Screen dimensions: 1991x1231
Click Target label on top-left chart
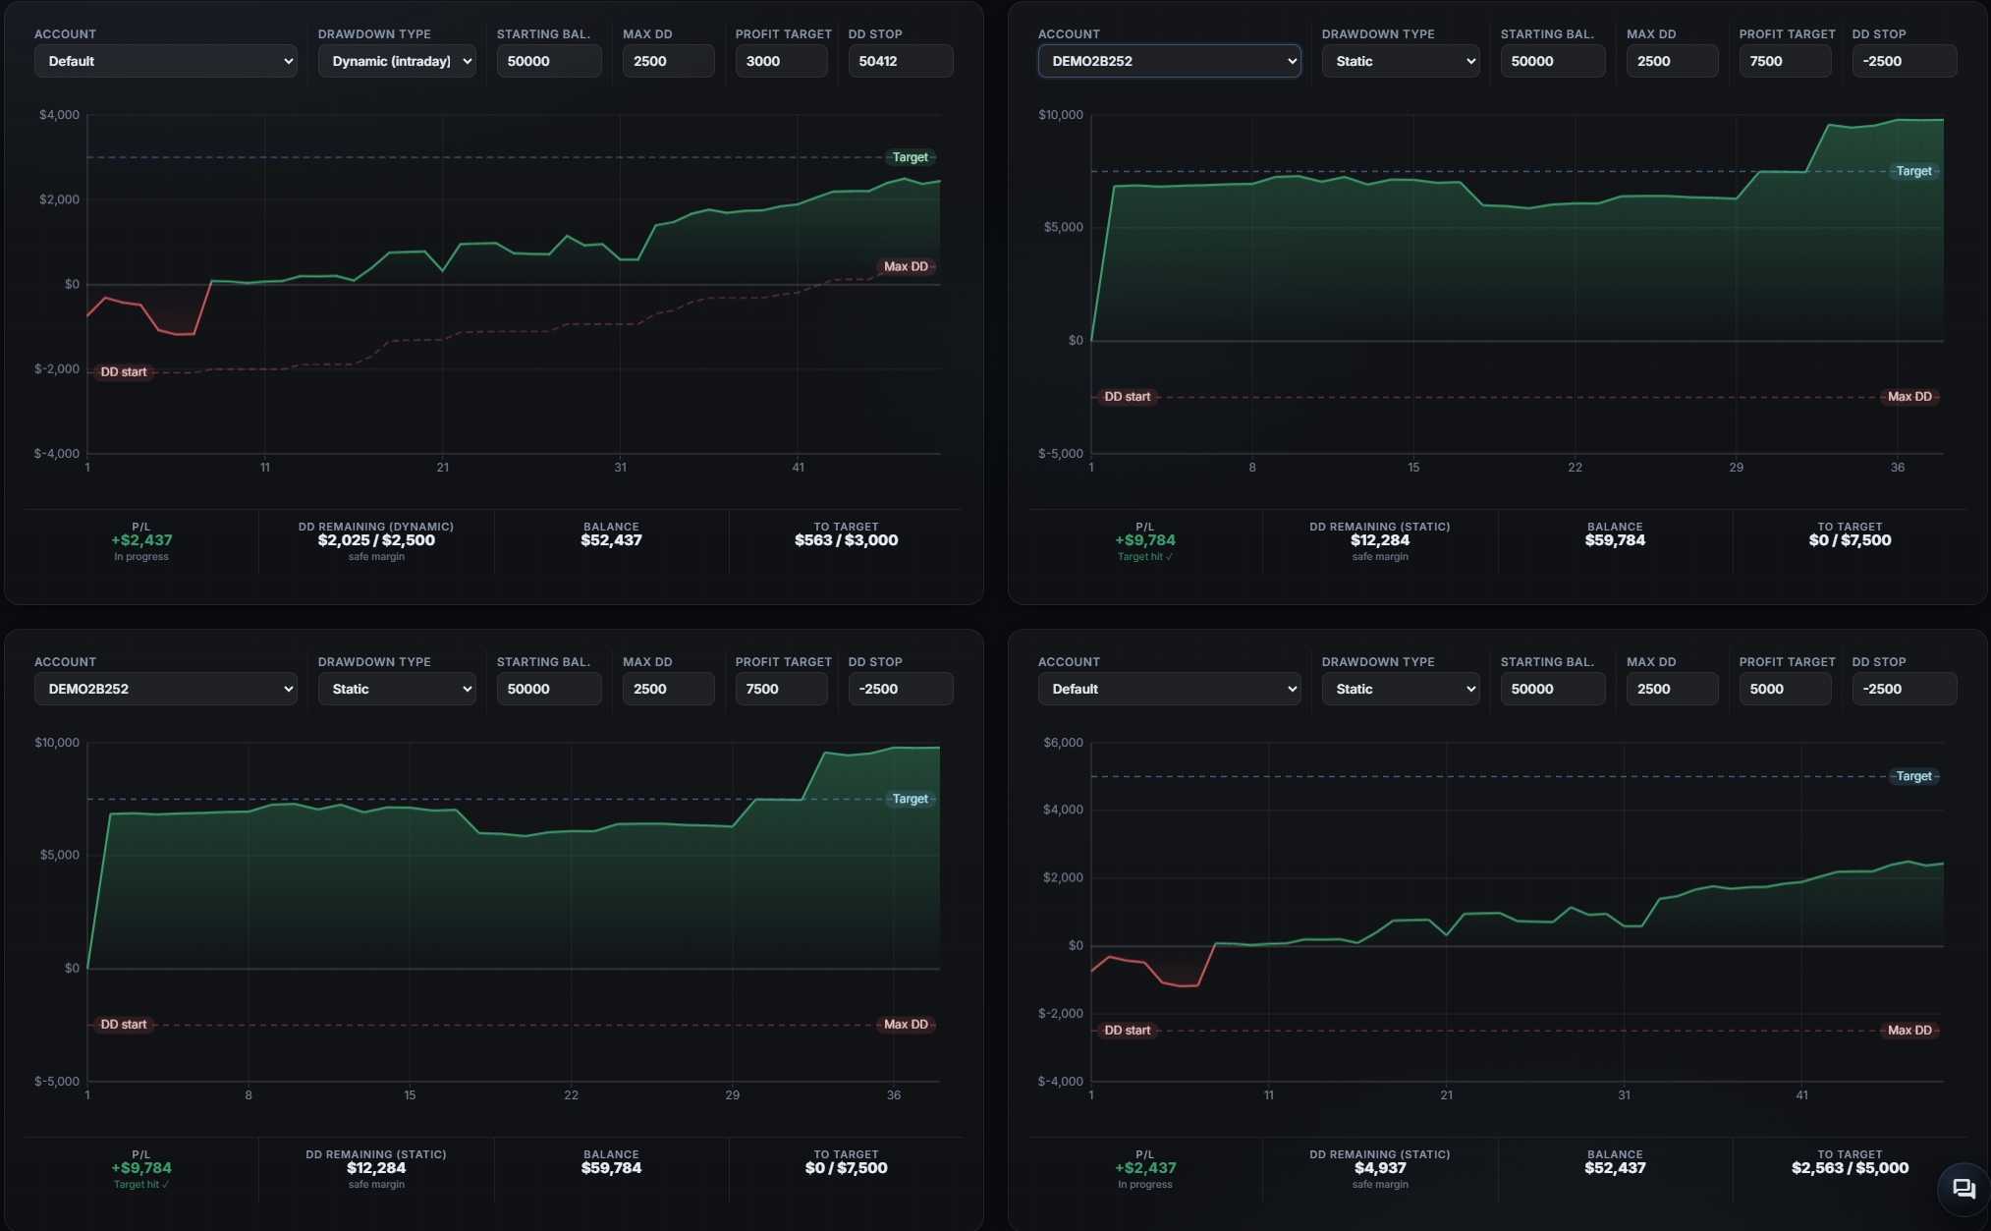click(910, 157)
